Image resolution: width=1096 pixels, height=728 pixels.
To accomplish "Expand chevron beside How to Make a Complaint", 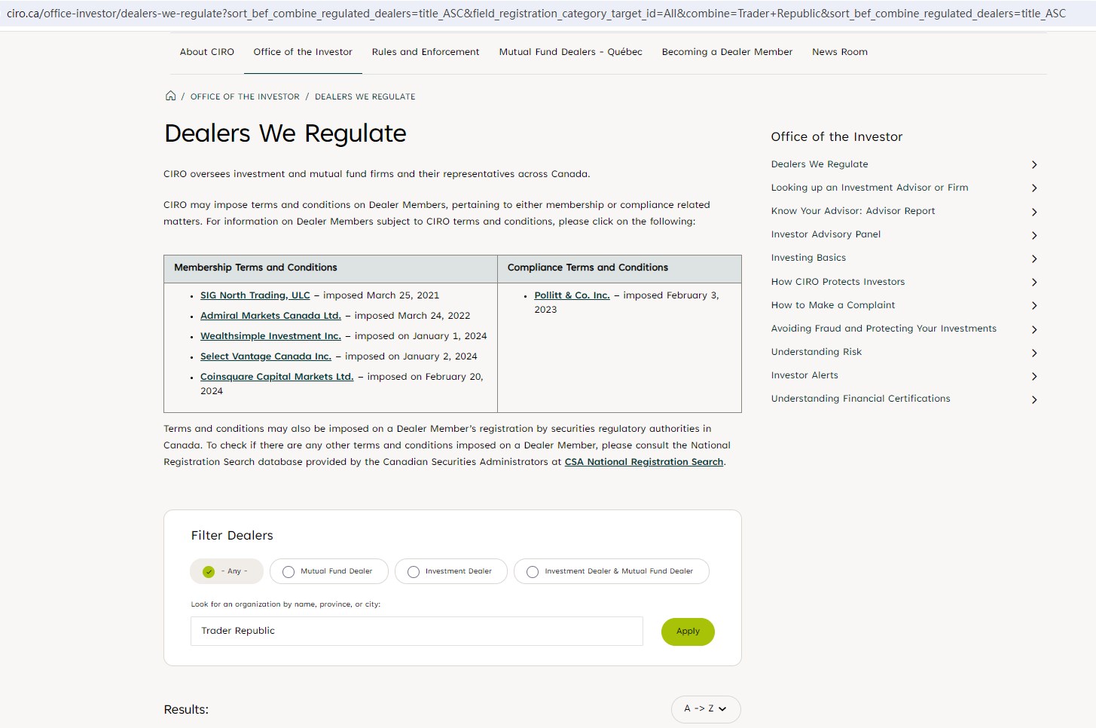I will point(1034,305).
